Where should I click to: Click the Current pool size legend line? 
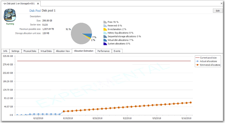pyautogui.click(x=198, y=58)
